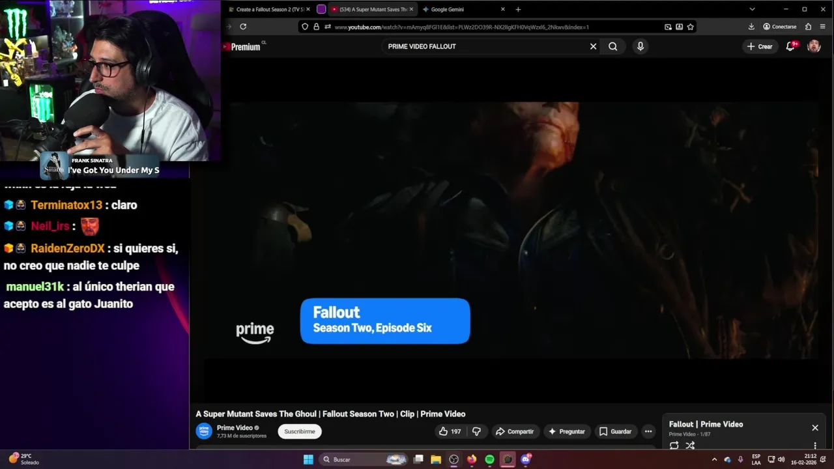Close the Fallout playlist panel
Screen dimensions: 834x469
pos(814,428)
